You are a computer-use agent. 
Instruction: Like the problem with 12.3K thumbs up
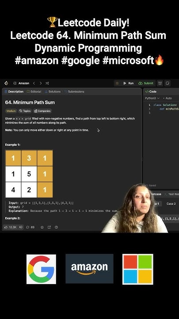[10, 227]
